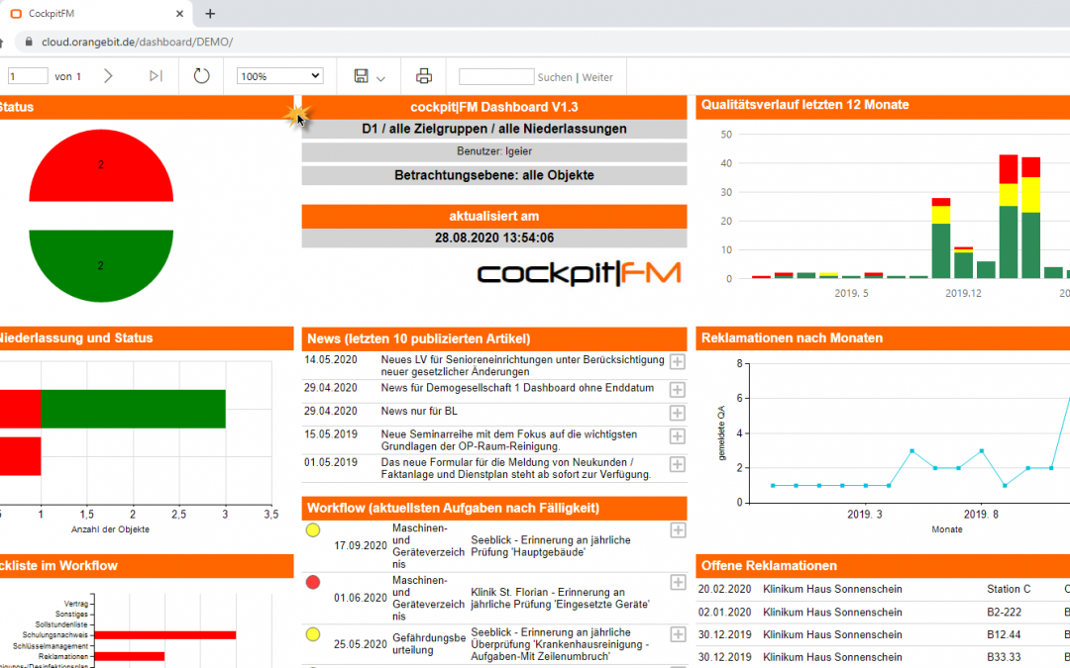Click the new tab plus button

[210, 14]
